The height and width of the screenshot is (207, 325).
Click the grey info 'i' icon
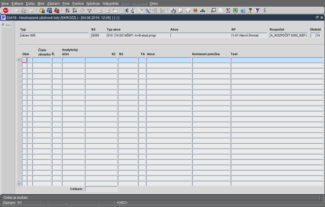(265, 10)
